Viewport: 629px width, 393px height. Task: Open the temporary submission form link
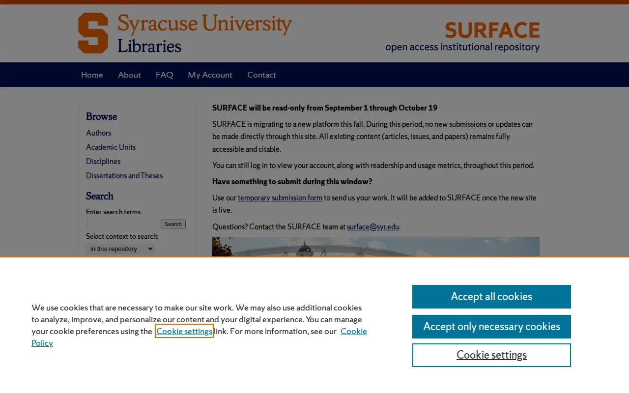(x=280, y=198)
